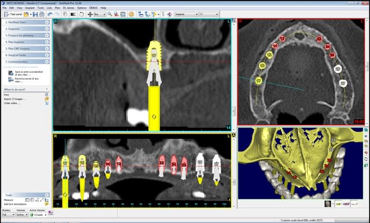Click the orange info circle icon
The width and height of the screenshot is (370, 223).
click(x=131, y=14)
